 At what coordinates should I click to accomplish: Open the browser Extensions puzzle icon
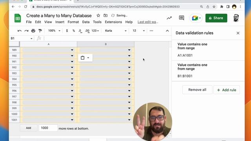point(222,7)
